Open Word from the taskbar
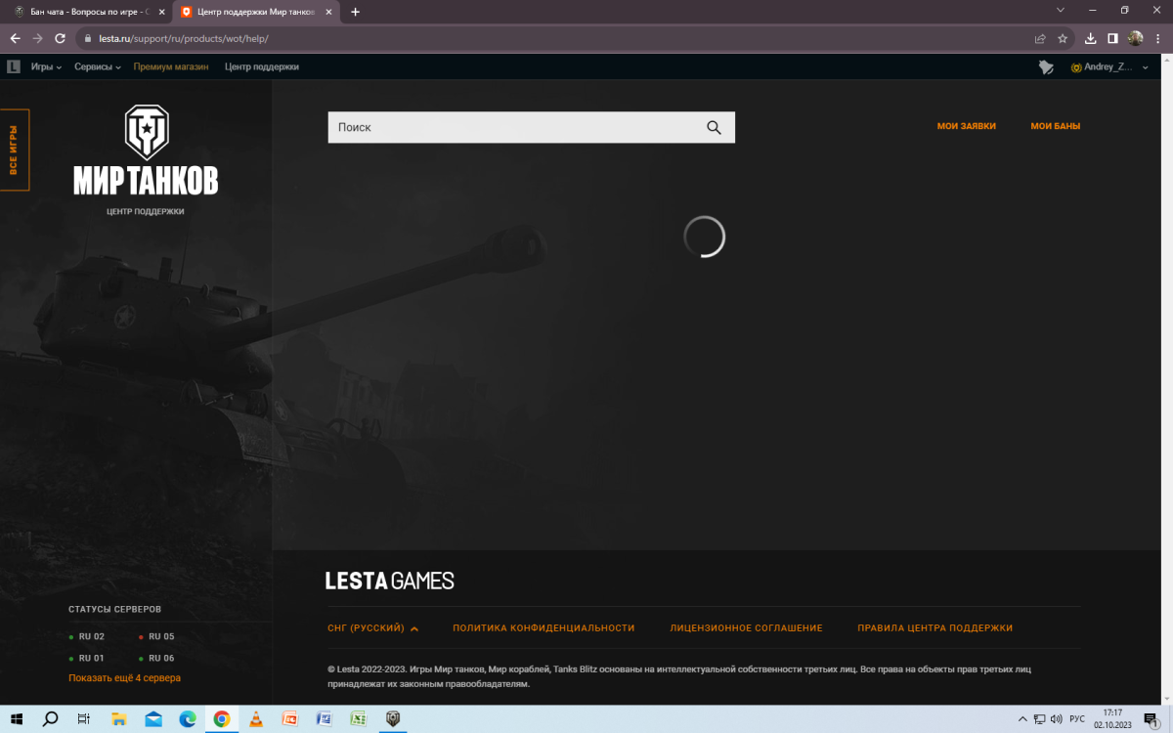 (325, 719)
